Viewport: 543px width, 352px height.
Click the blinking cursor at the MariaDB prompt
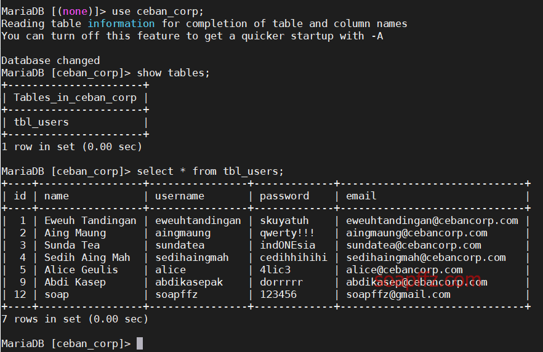(140, 343)
